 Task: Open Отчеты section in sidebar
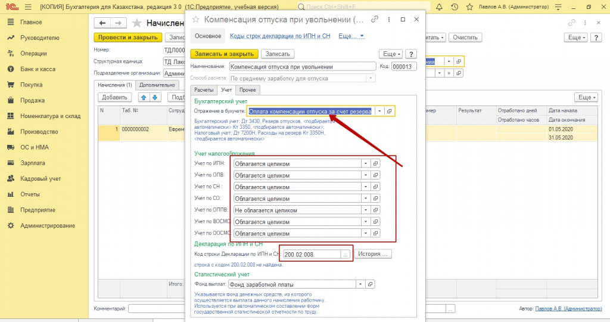pyautogui.click(x=30, y=194)
